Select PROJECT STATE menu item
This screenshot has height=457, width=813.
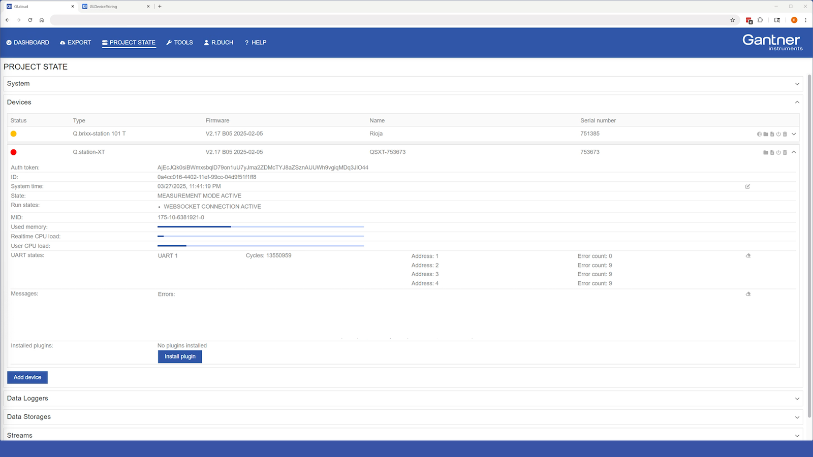click(129, 43)
